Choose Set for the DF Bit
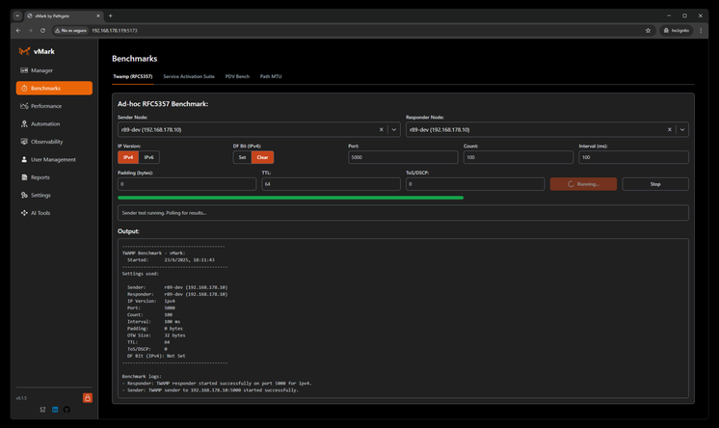This screenshot has height=428, width=719. (x=242, y=157)
